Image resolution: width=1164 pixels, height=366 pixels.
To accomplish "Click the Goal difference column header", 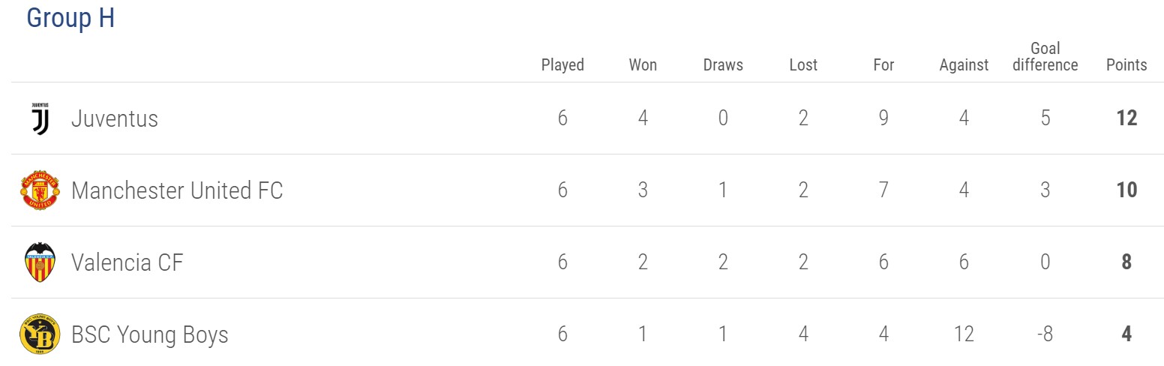I will (x=1045, y=56).
